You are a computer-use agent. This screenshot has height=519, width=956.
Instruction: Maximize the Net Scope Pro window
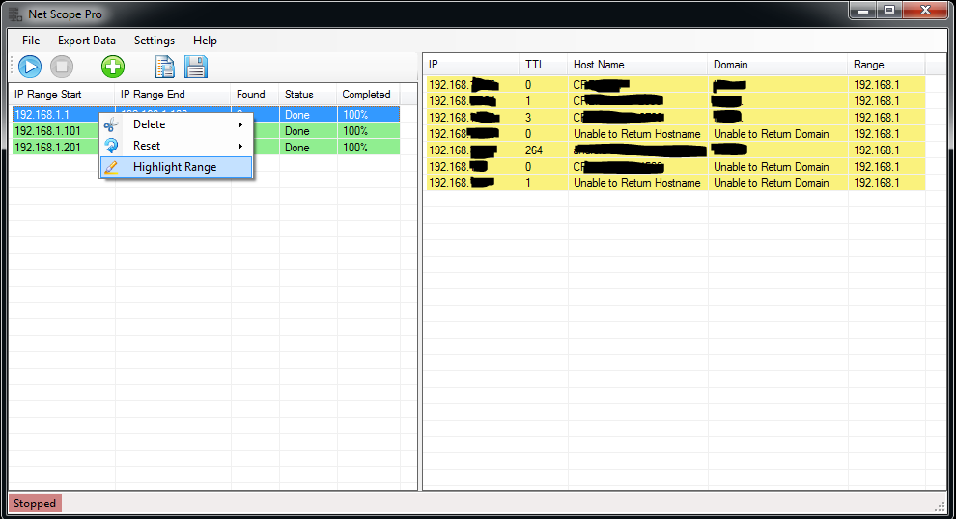(889, 11)
